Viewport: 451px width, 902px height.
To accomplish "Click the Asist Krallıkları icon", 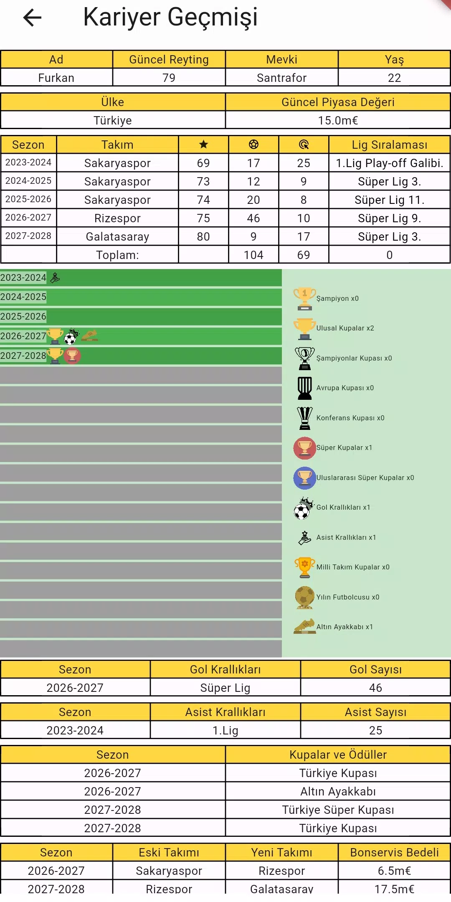I will coord(304,538).
